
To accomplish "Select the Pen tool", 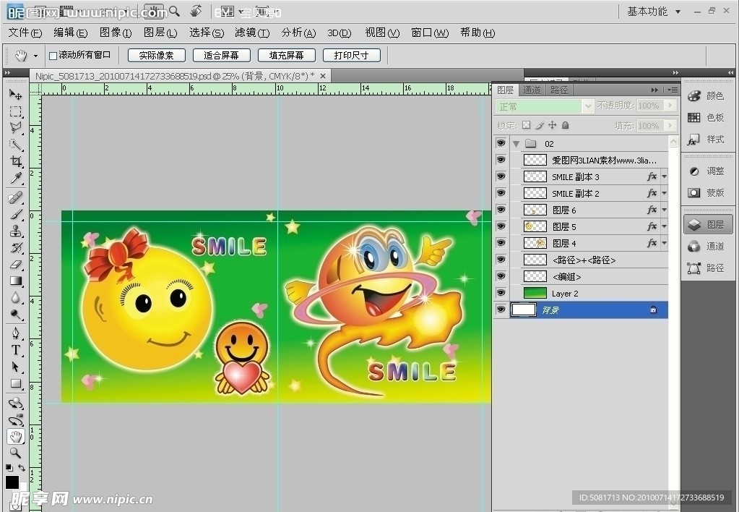I will tap(16, 333).
